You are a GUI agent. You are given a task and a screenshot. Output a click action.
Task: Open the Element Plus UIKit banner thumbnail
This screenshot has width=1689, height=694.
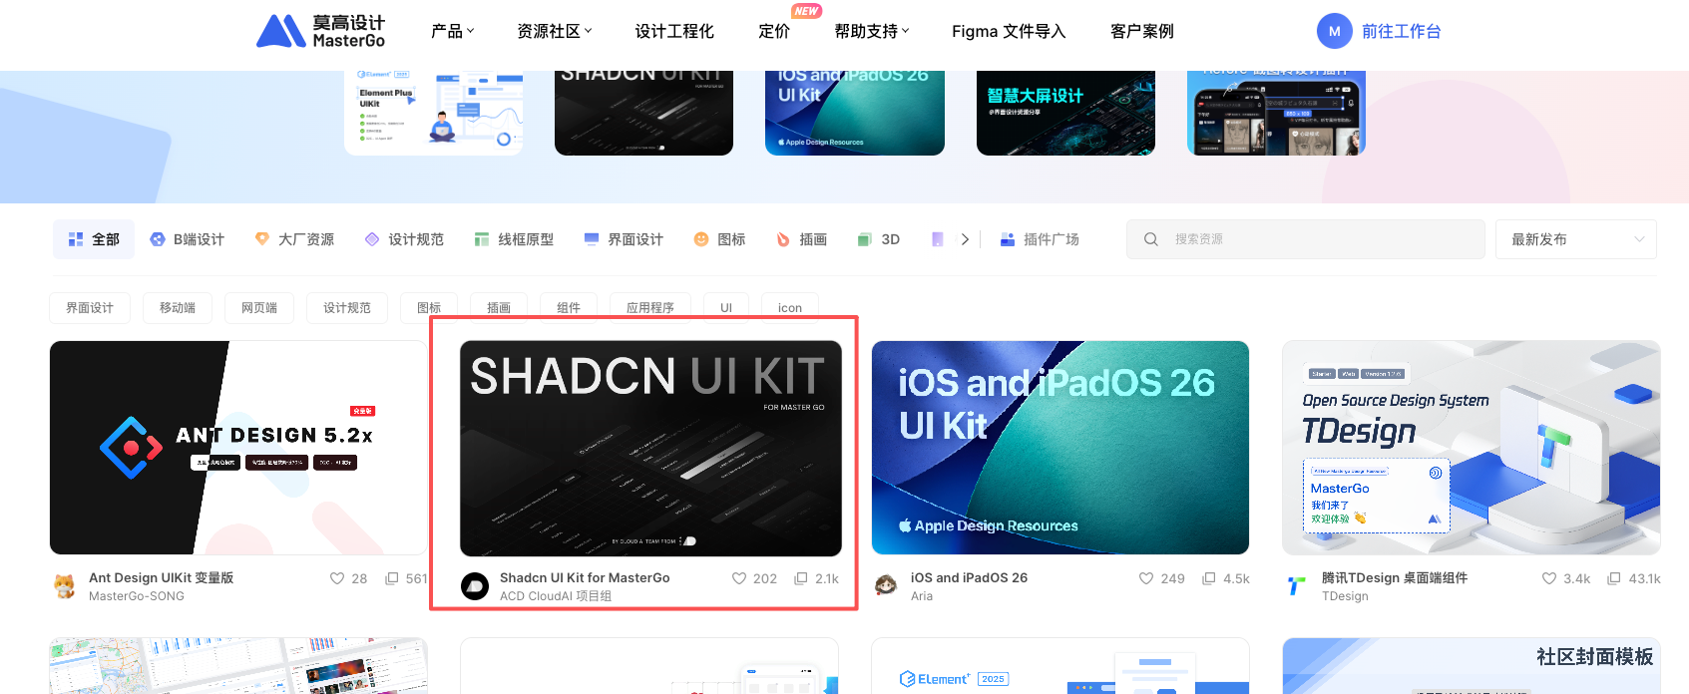(433, 113)
